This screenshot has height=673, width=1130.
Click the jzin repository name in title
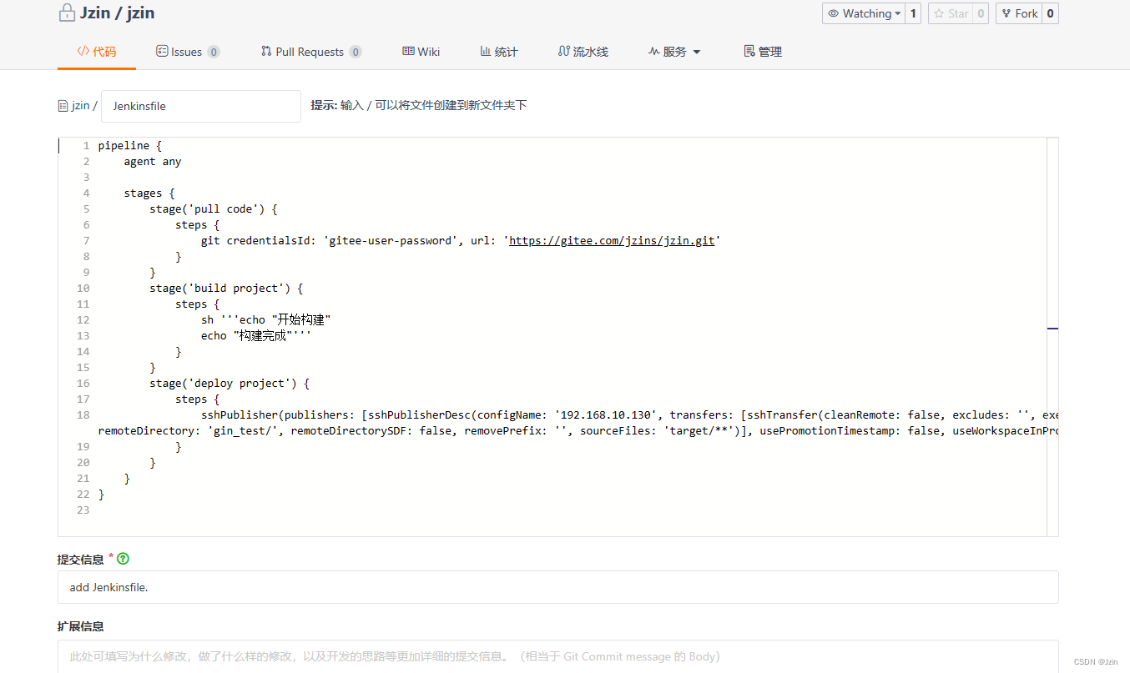click(141, 13)
